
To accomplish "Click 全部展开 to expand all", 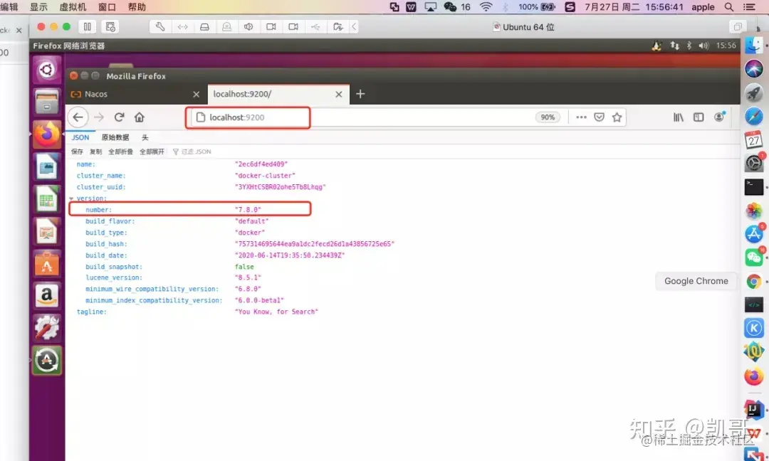I will pos(152,152).
